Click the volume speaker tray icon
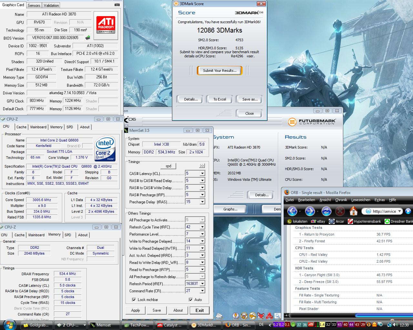413x330 pixels. tap(396, 325)
